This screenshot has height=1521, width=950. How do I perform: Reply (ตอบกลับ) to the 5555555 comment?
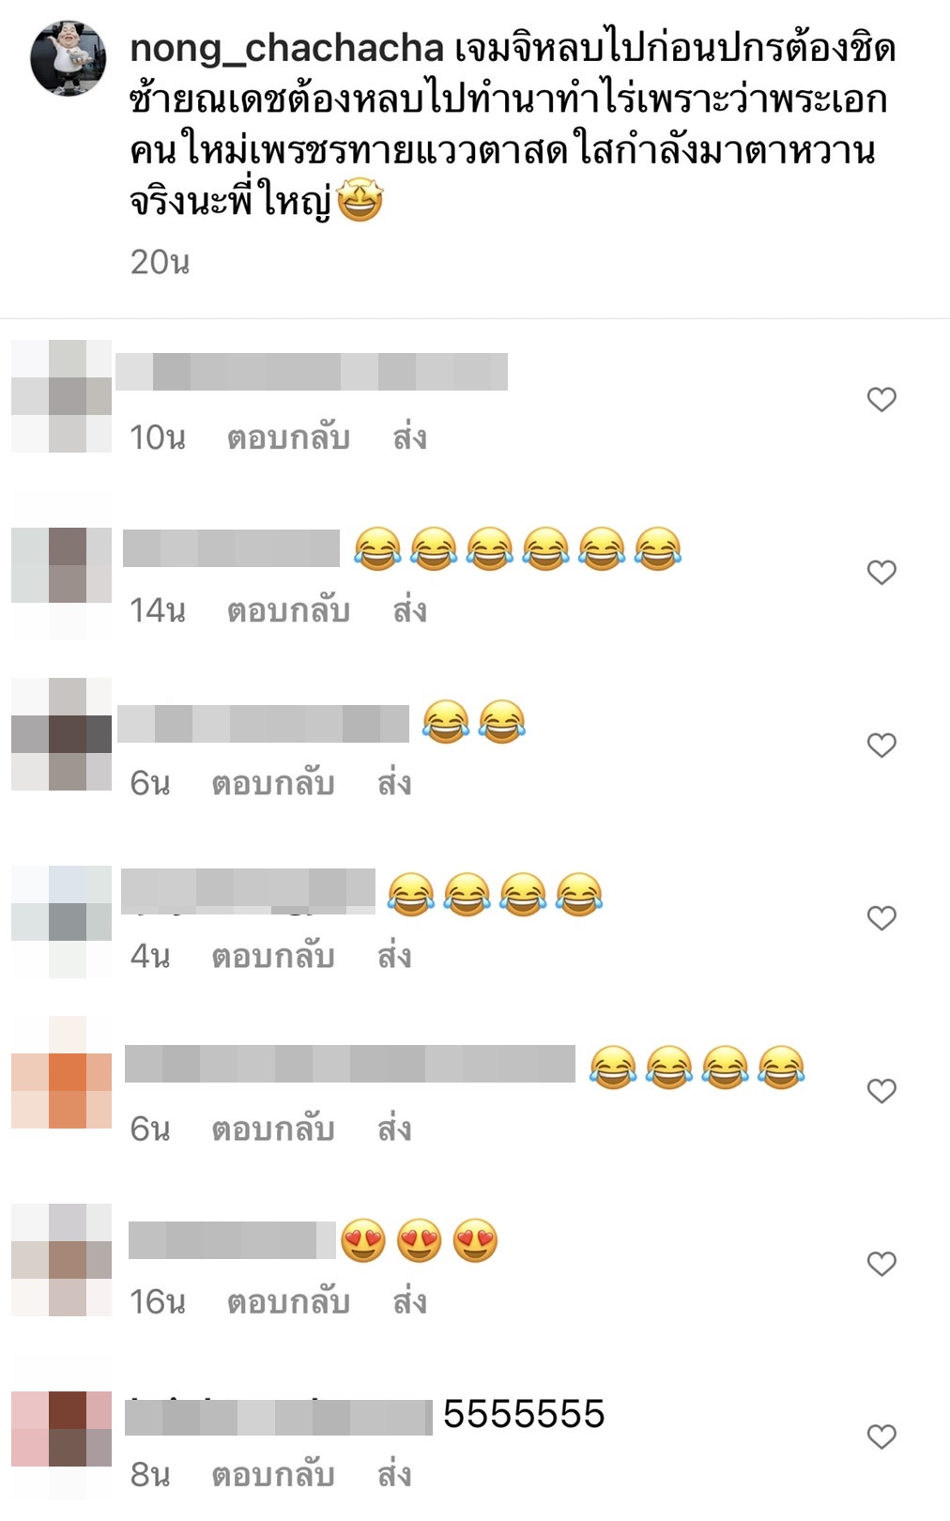[273, 1475]
